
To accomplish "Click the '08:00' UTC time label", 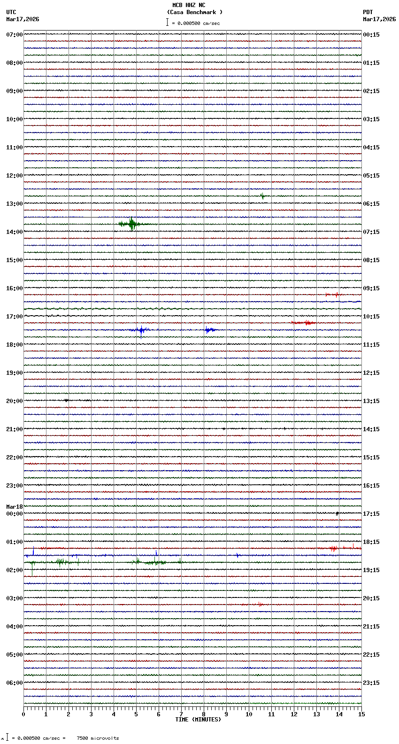I will 15,63.
